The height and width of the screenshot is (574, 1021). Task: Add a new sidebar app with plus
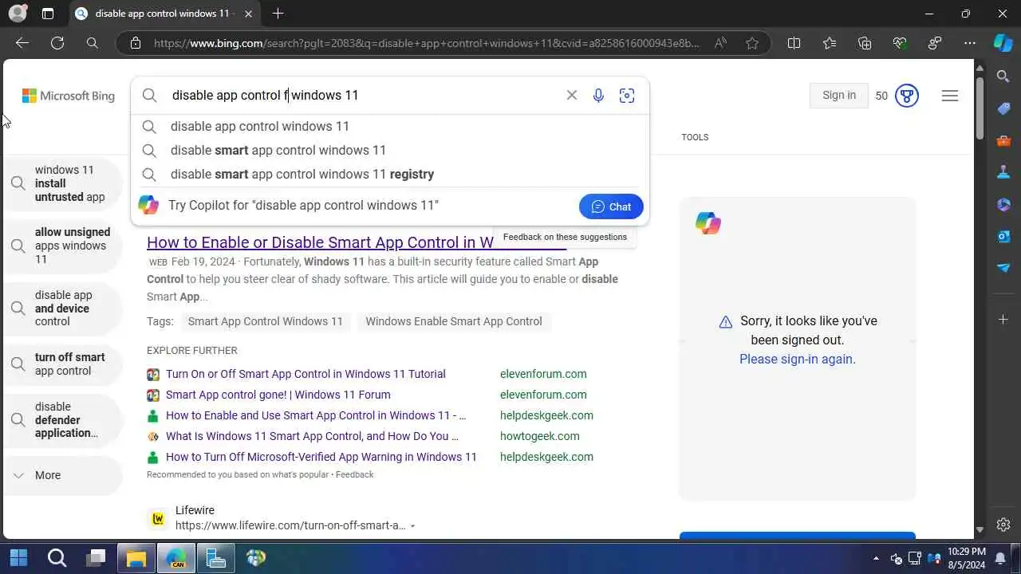(1003, 319)
